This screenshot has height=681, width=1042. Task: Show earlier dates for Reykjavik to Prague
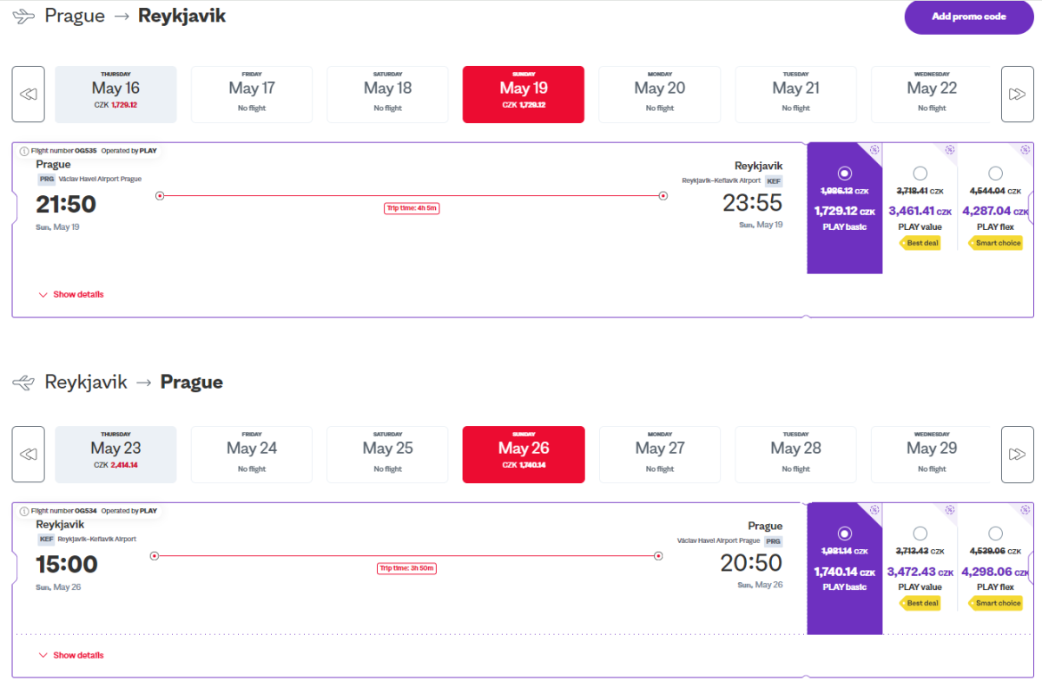click(x=28, y=455)
